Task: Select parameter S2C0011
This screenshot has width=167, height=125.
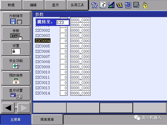Action: point(43,77)
